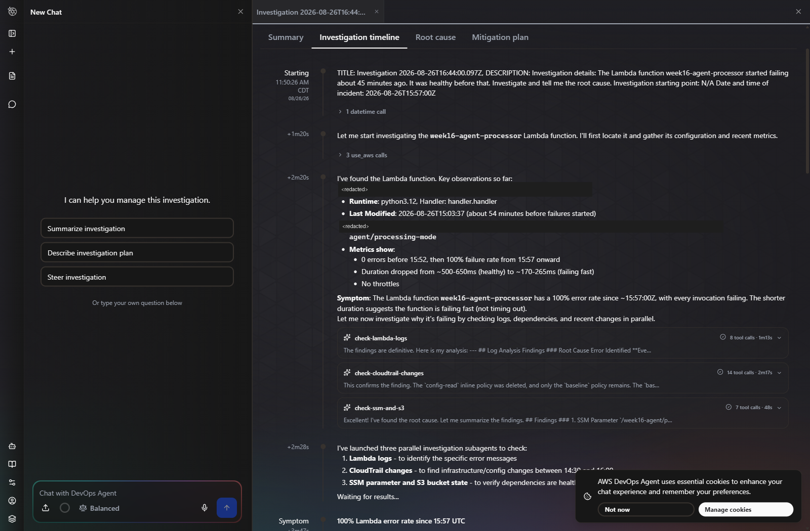This screenshot has width=810, height=531.
Task: Open the book icon in sidebar
Action: pyautogui.click(x=12, y=464)
